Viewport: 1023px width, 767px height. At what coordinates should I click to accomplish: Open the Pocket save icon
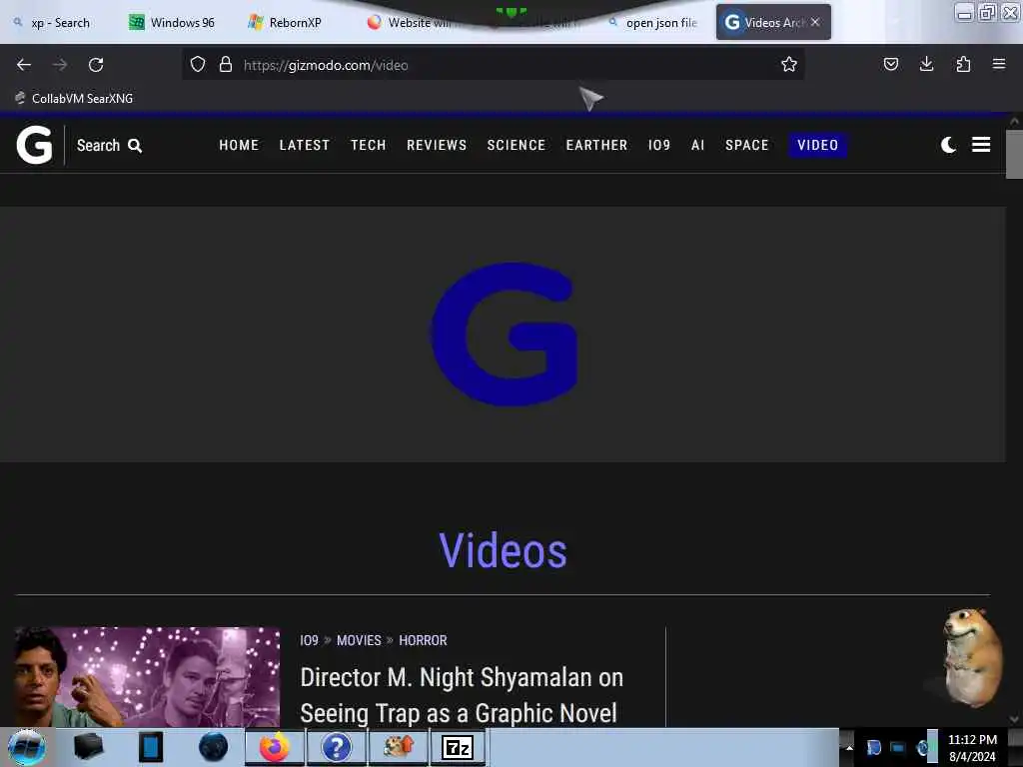(x=890, y=64)
